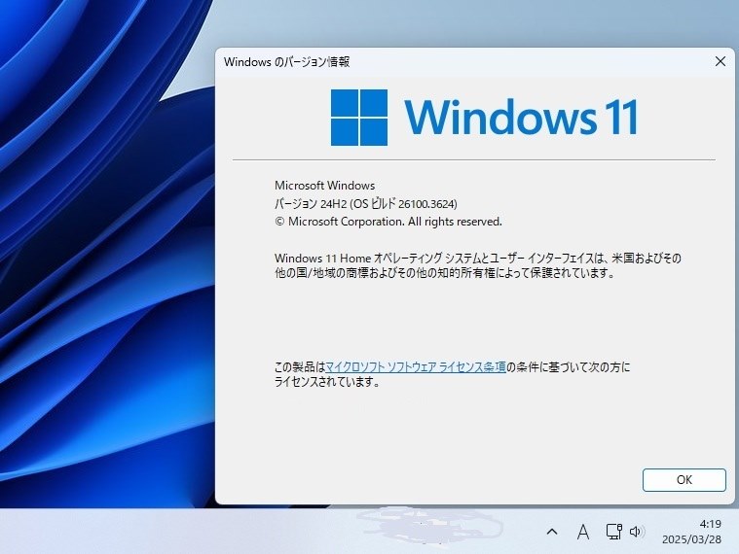Open the network status tray icon

(613, 532)
